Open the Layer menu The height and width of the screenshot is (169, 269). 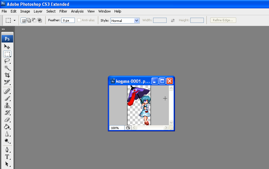tap(38, 11)
